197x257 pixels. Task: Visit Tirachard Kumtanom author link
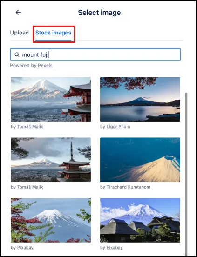[x=129, y=187]
